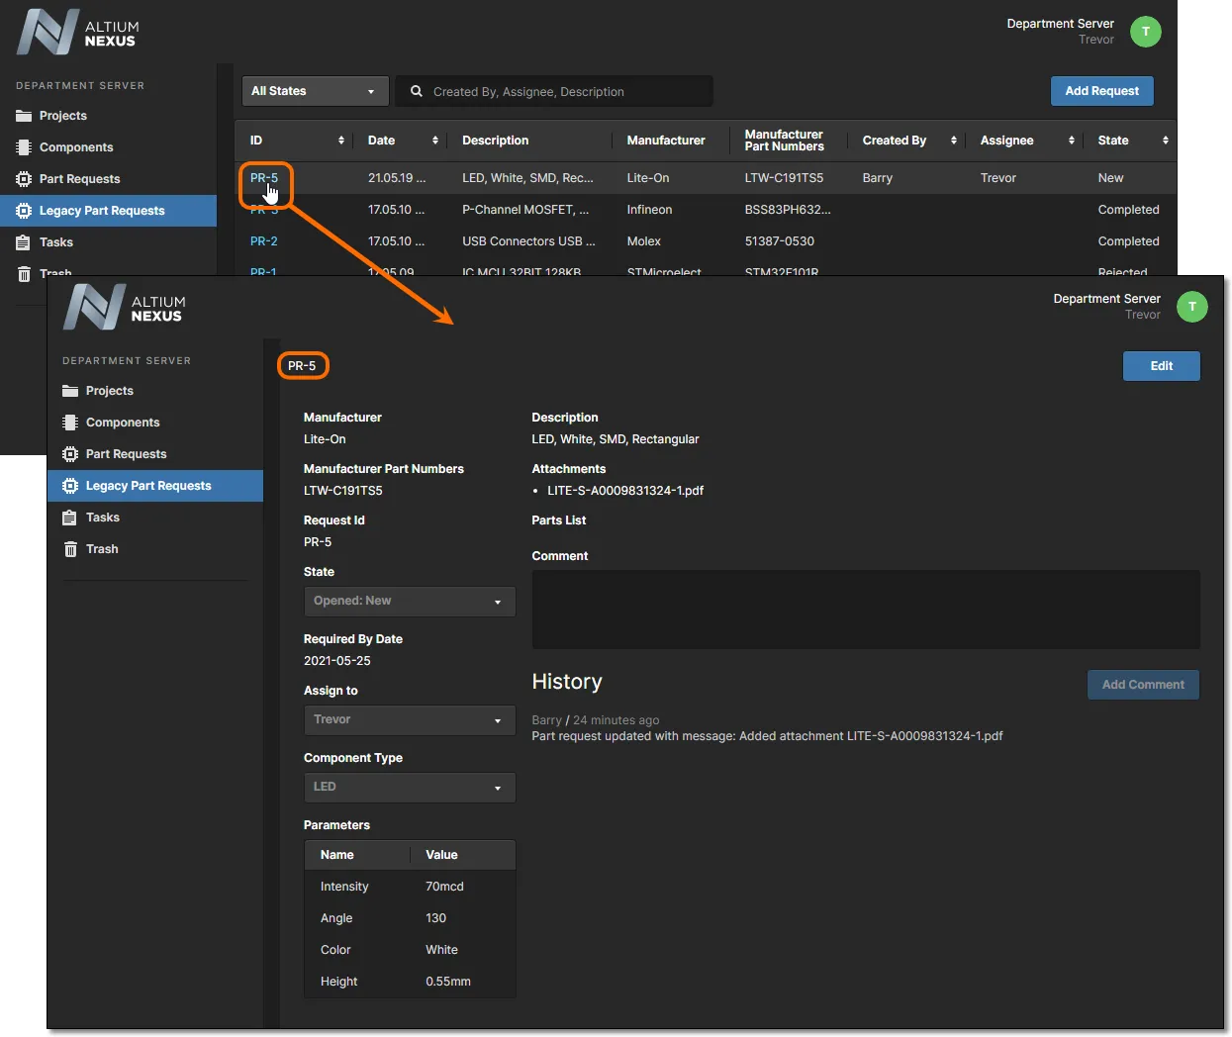Image resolution: width=1232 pixels, height=1037 pixels.
Task: Click the Projects folder icon in the front sidebar
Action: pyautogui.click(x=70, y=391)
